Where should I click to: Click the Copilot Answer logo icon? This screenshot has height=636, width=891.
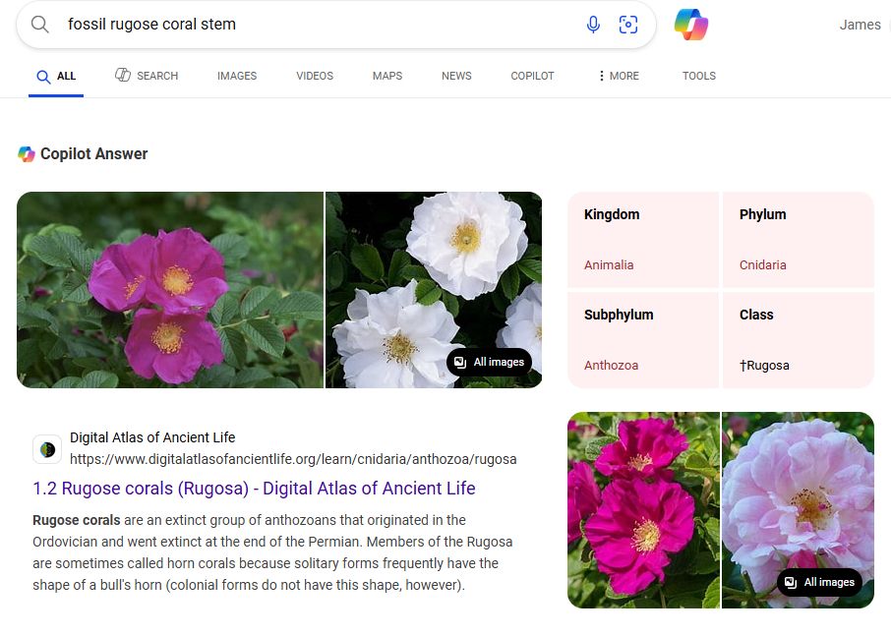pos(27,154)
